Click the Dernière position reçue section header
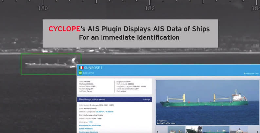 (x=114, y=99)
